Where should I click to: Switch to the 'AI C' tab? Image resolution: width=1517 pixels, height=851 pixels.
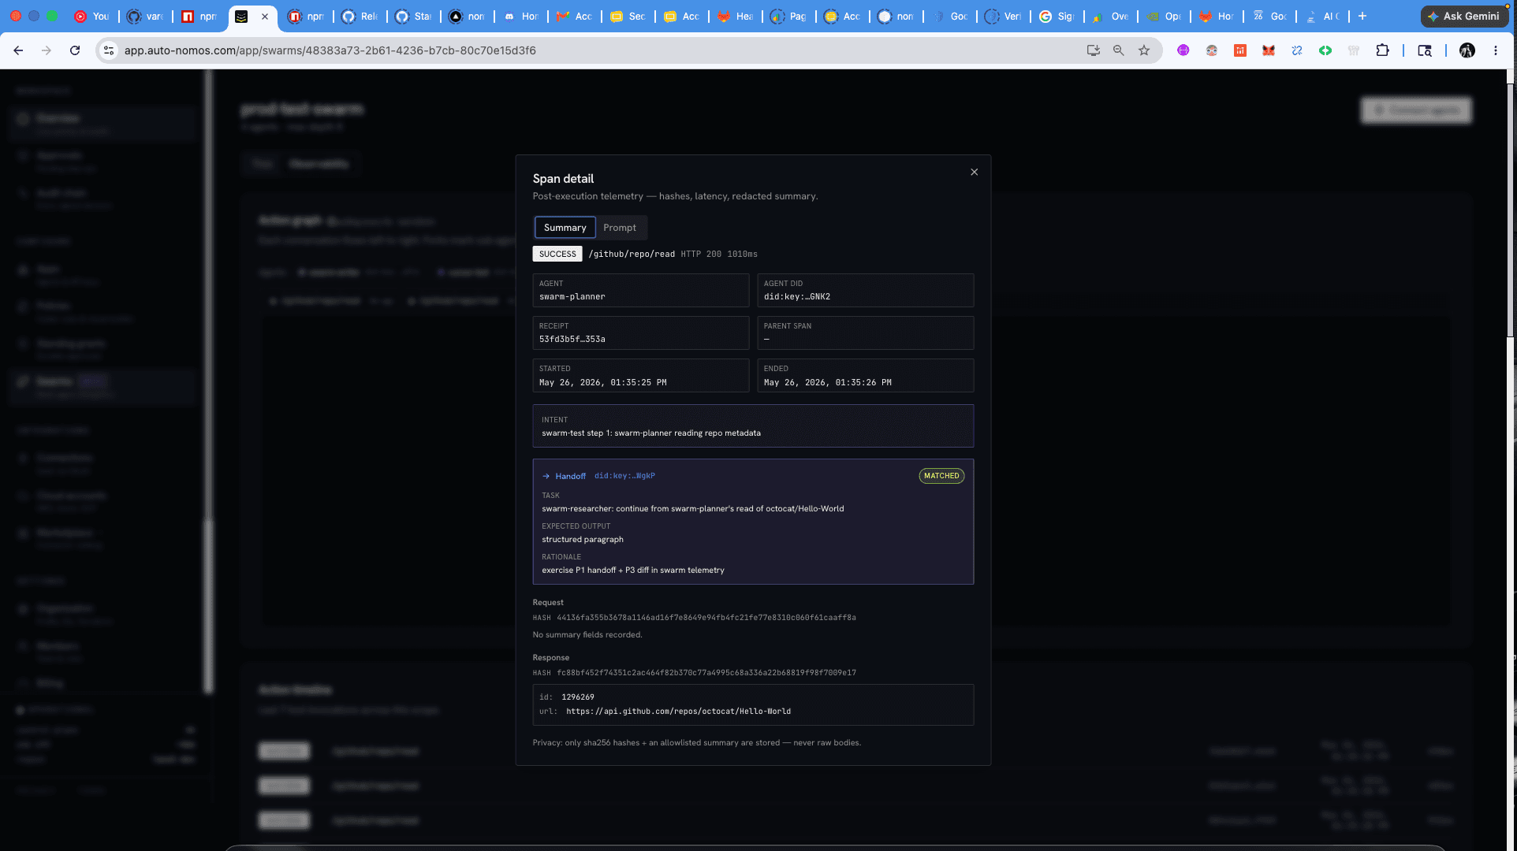[x=1322, y=16]
